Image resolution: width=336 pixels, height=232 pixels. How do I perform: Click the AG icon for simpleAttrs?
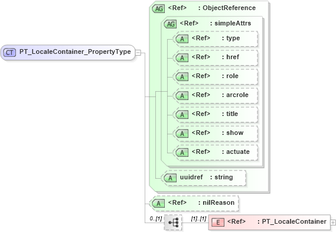click(x=170, y=24)
